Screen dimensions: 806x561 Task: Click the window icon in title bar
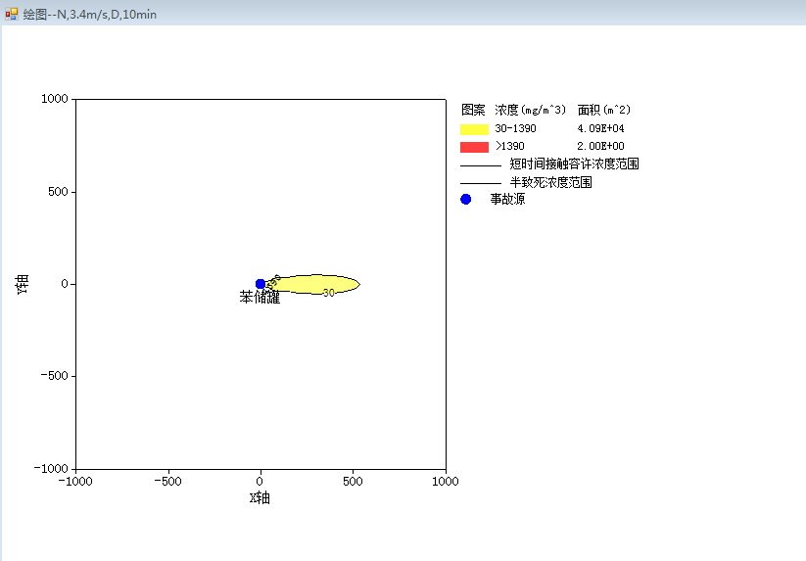[12, 14]
